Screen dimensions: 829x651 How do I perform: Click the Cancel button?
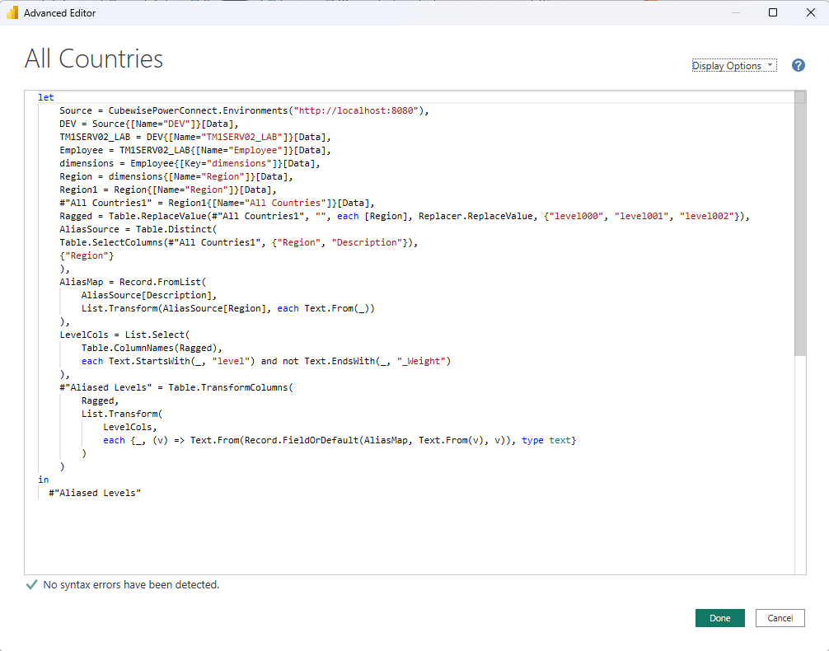(780, 618)
